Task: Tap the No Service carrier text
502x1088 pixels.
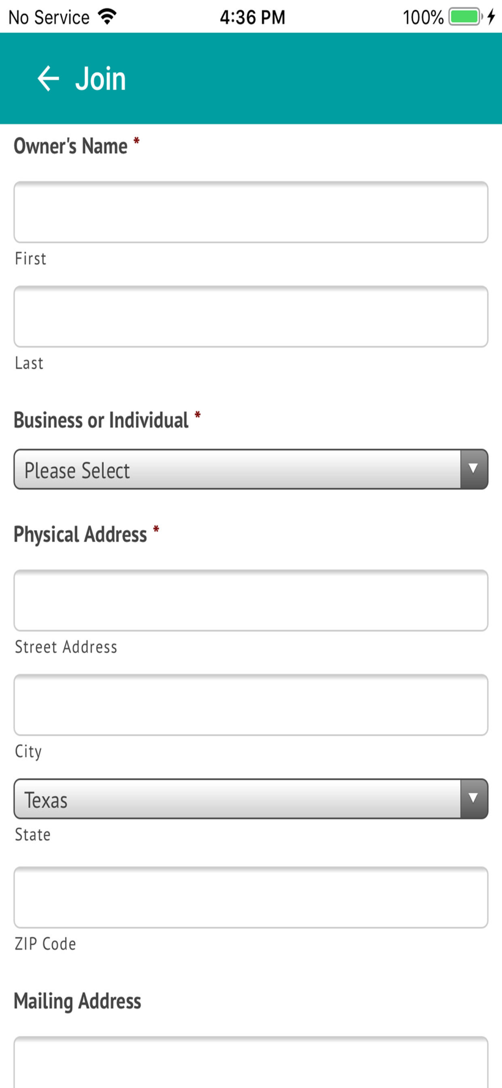Action: point(49,17)
